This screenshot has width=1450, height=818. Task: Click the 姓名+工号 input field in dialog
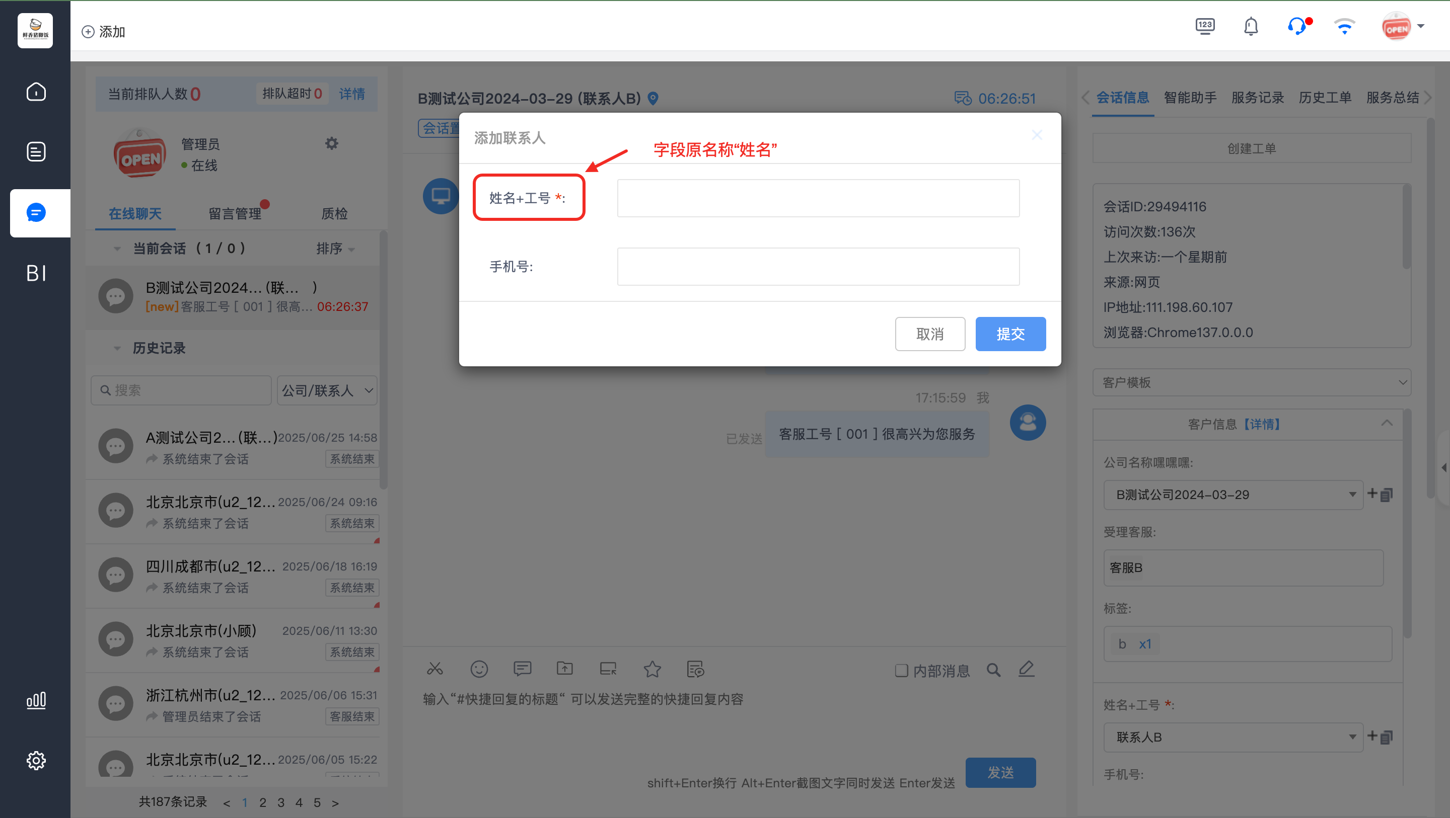coord(819,198)
